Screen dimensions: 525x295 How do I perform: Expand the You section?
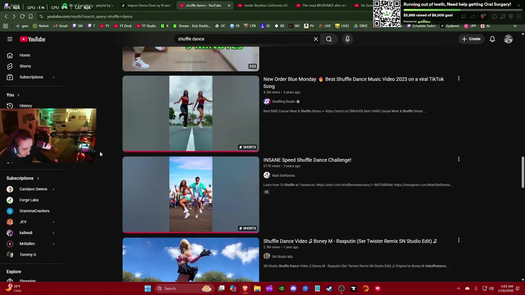tap(13, 95)
